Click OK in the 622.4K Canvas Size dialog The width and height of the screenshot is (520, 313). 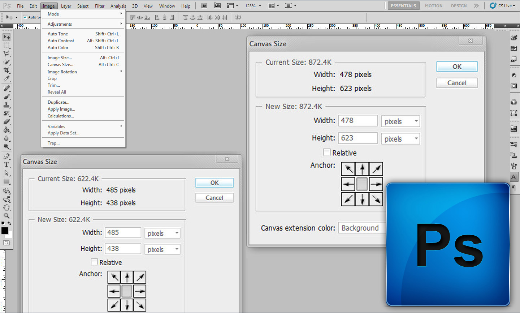coord(214,183)
